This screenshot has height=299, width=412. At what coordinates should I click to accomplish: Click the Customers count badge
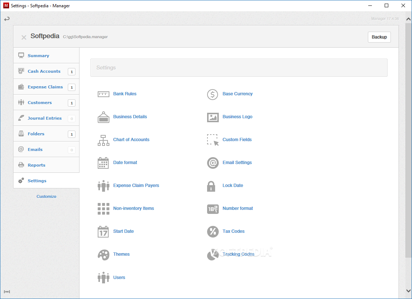point(71,103)
